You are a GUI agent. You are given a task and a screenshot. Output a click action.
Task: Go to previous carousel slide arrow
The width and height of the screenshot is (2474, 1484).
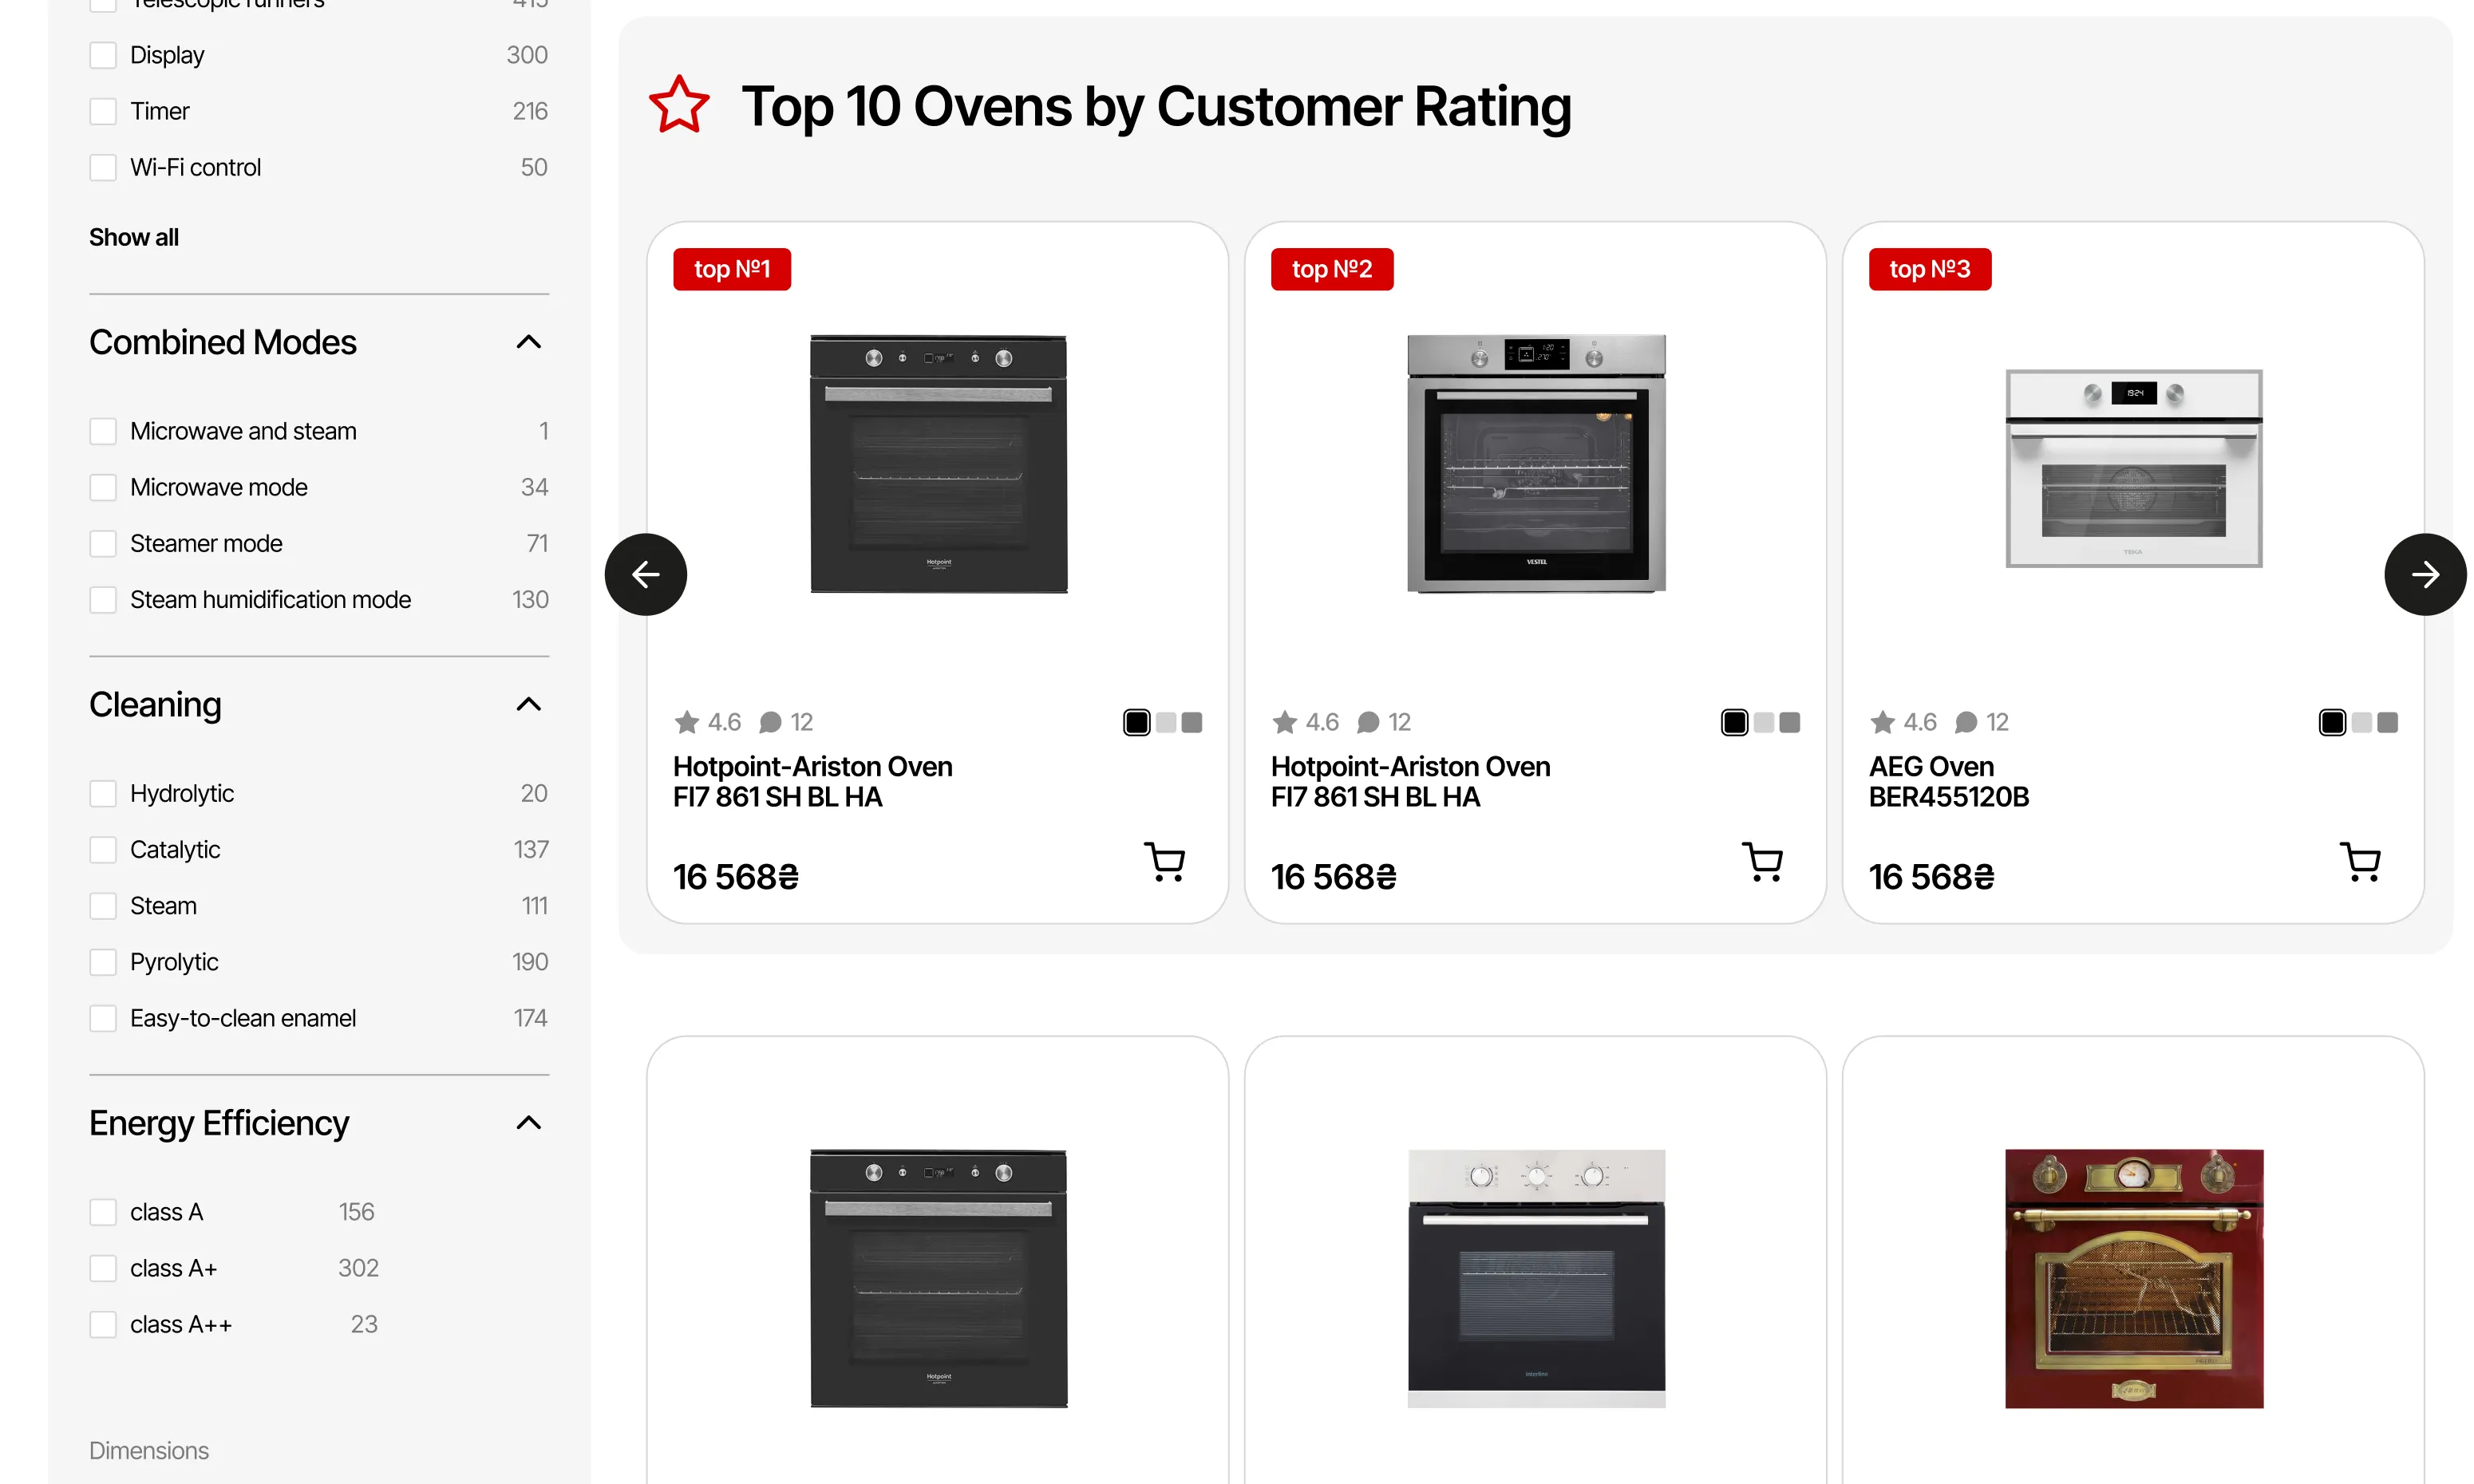pyautogui.click(x=646, y=574)
